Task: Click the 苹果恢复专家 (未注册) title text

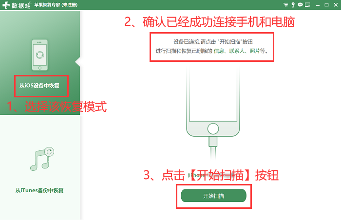Action: [56, 5]
